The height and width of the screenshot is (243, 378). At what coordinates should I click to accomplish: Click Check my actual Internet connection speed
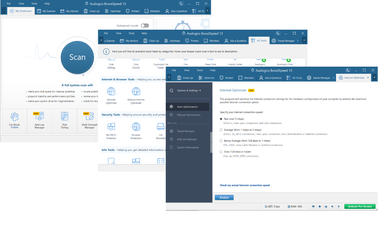pyautogui.click(x=245, y=185)
